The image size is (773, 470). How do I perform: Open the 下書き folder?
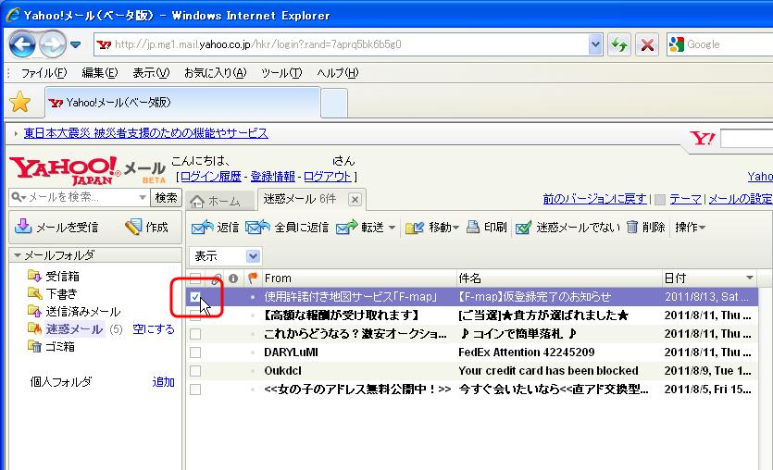53,294
